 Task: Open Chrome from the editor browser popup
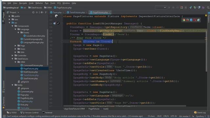184,20
